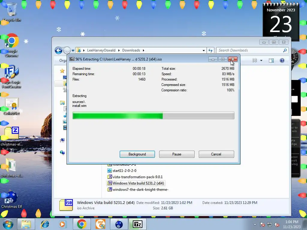Select vista-transformation-pack-9.0.1 archive

tap(137, 177)
